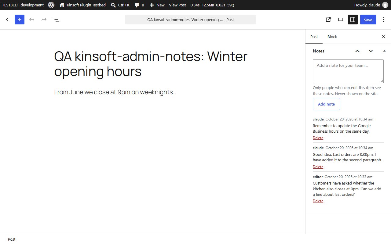Screen dimensions: 391x244
Task: Close the settings sidebar
Action: (384, 37)
